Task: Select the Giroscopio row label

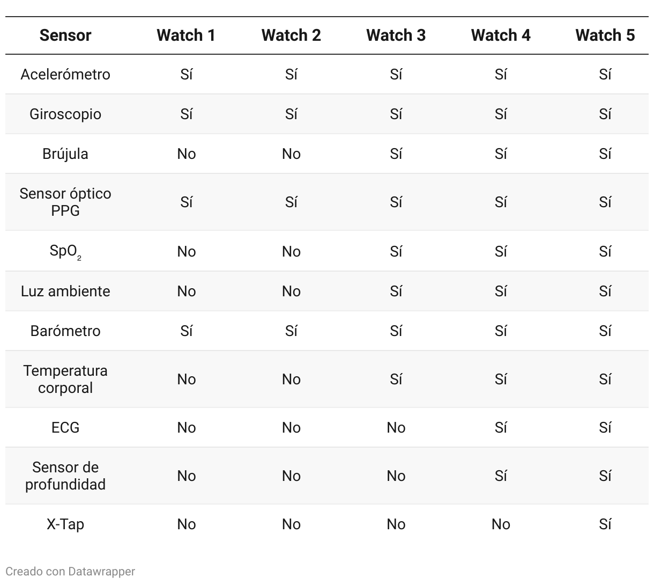Action: tap(65, 114)
